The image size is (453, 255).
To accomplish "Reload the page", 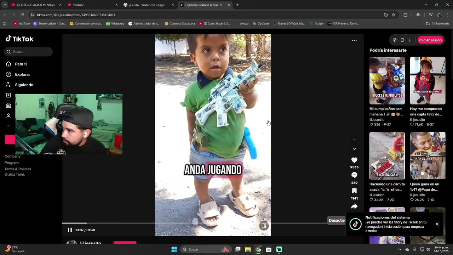I will pyautogui.click(x=22, y=15).
